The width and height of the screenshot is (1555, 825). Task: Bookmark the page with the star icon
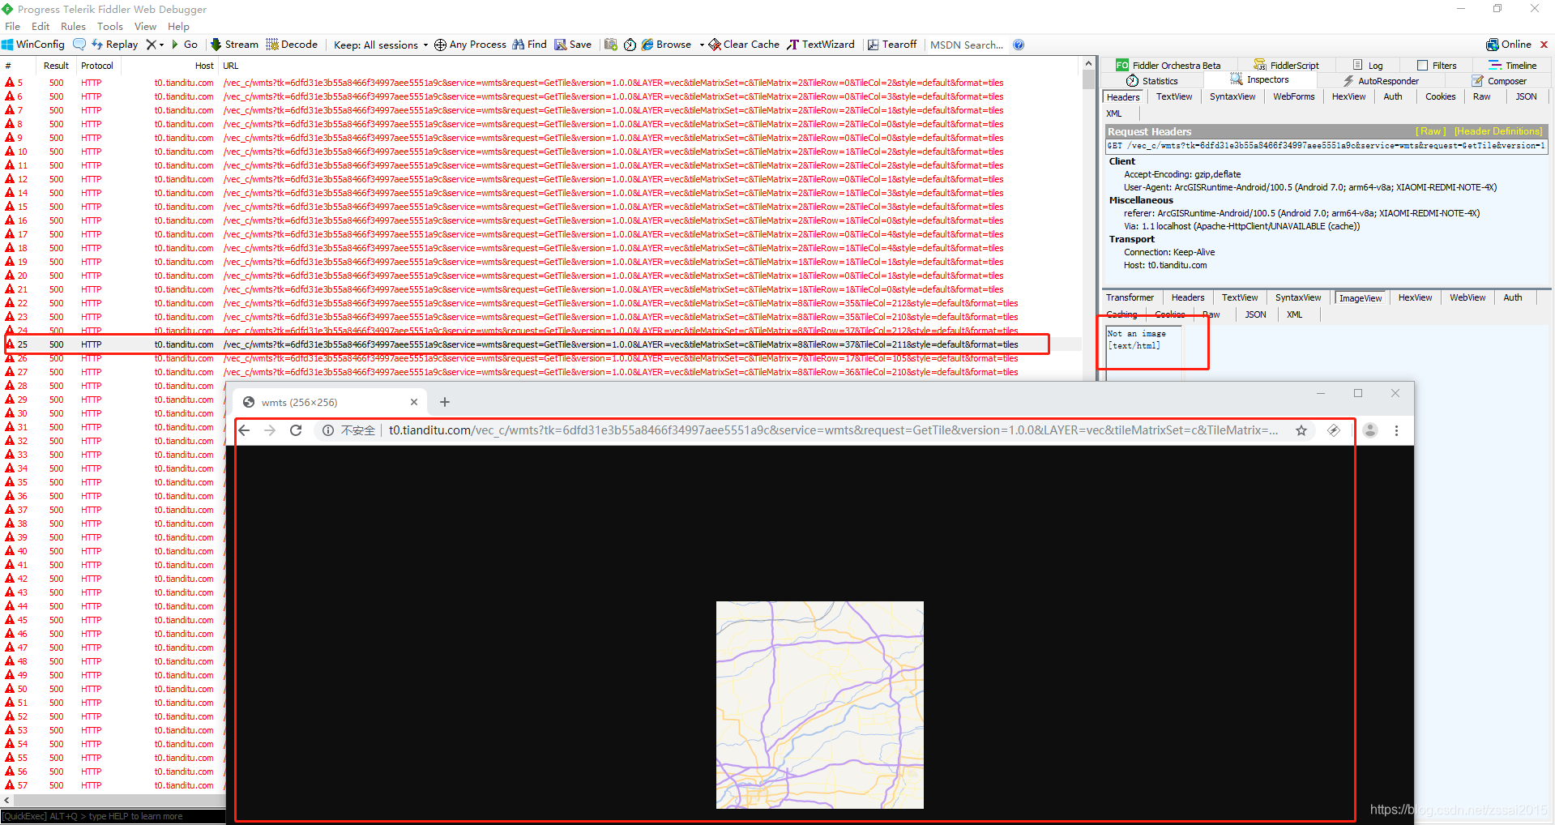coord(1301,430)
